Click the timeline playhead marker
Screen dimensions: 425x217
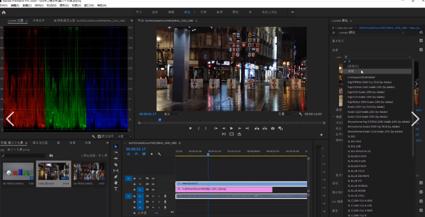208,154
